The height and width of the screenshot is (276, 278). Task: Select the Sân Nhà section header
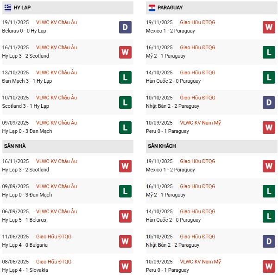[15, 146]
